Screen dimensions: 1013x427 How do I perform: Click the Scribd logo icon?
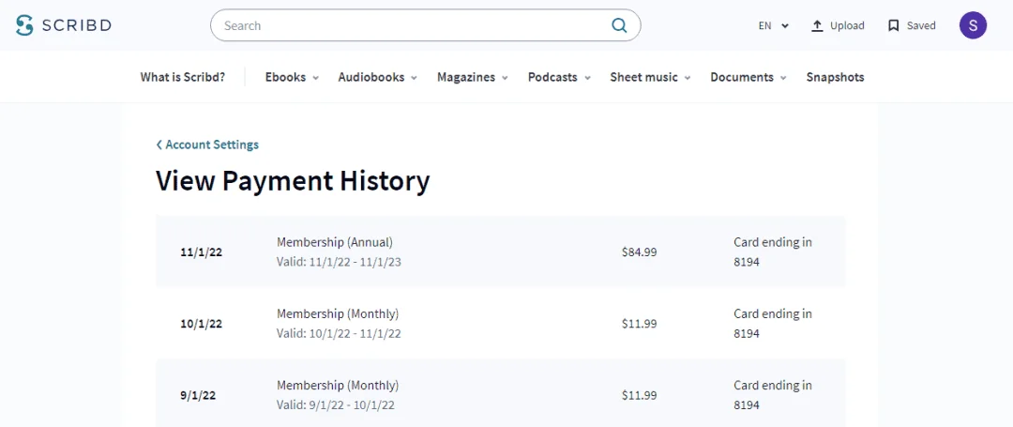24,25
